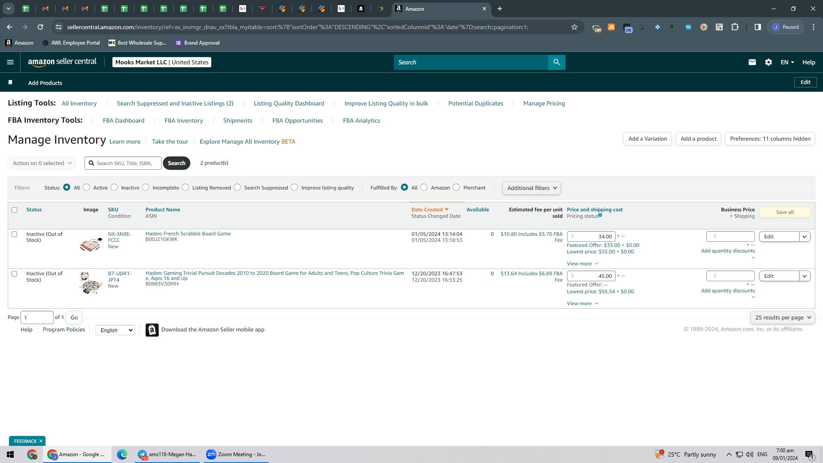Viewport: 823px width, 463px height.
Task: Open the Zoom Meeting taskbar item
Action: [x=236, y=454]
